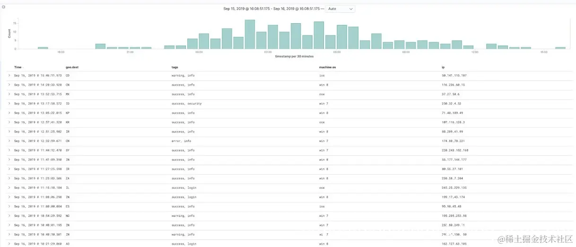Select the last histogram bar after 15:00
The width and height of the screenshot is (576, 247).
point(560,48)
